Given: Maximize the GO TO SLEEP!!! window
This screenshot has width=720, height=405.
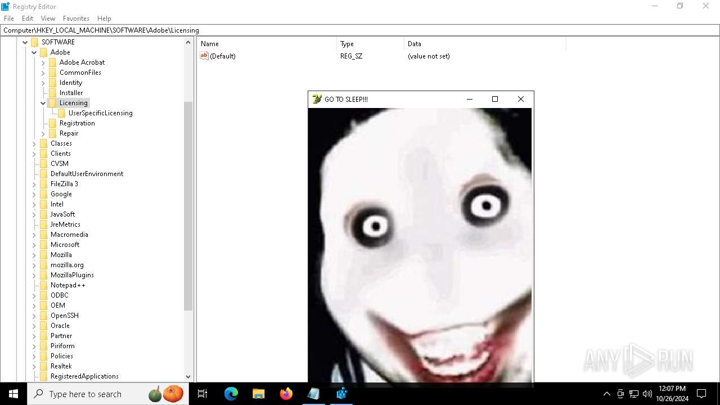Looking at the screenshot, I should [x=495, y=99].
